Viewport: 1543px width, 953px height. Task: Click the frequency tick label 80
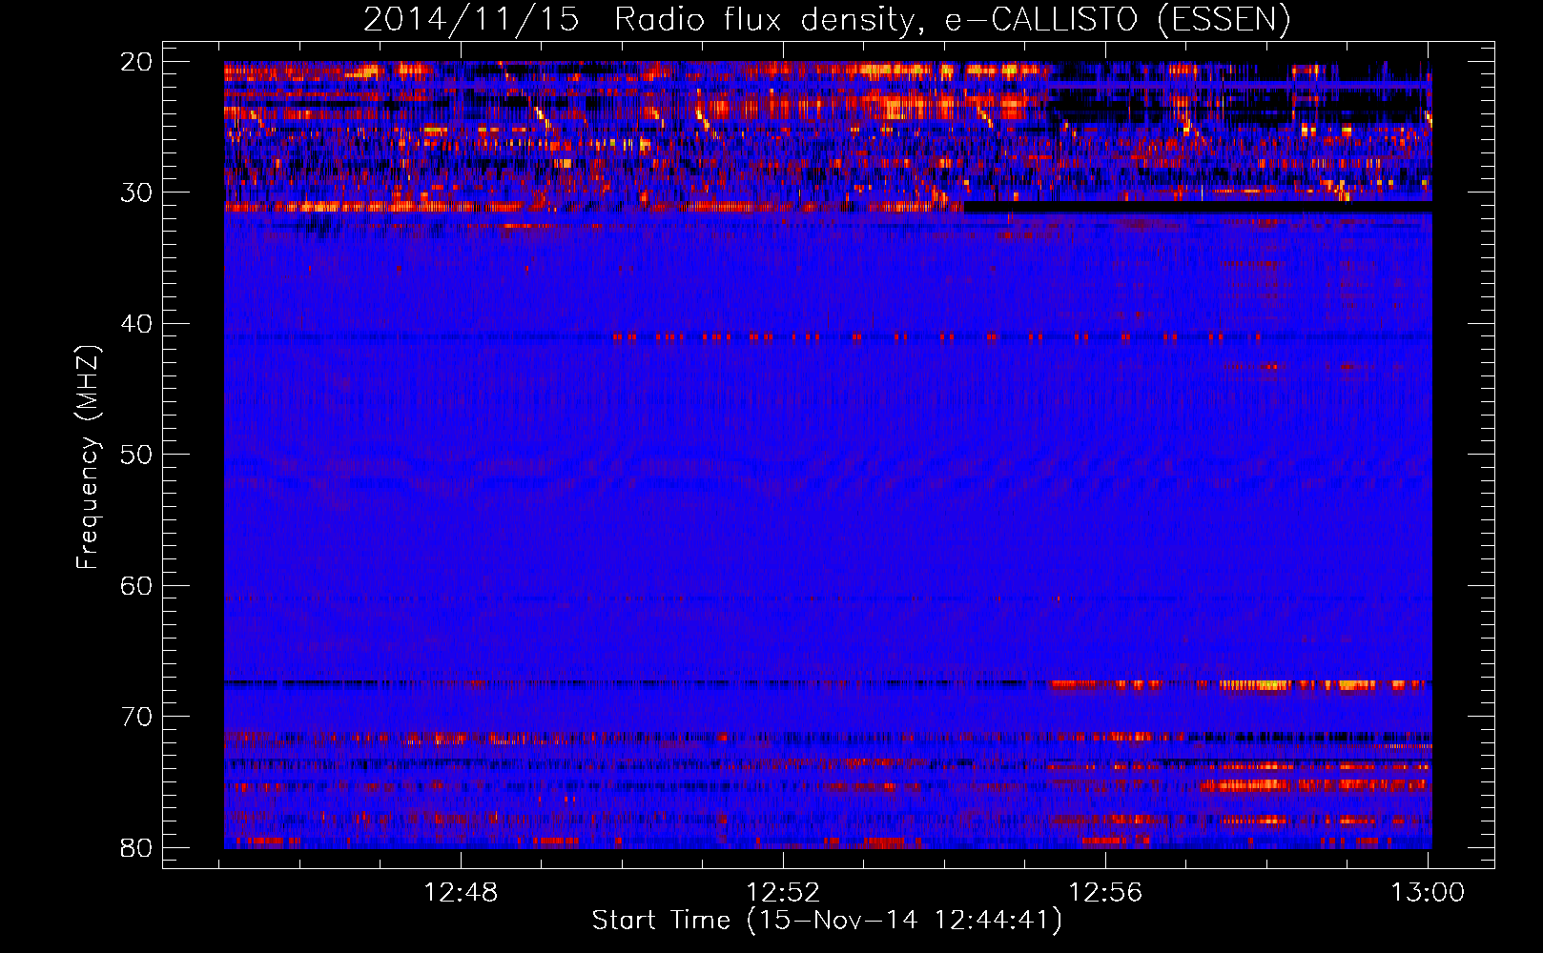(137, 848)
